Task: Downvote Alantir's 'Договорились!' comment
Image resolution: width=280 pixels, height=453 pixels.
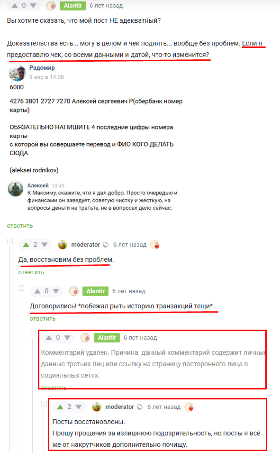Action: pos(56,291)
